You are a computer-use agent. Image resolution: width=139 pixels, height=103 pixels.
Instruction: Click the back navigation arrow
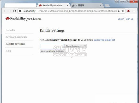click(5, 11)
